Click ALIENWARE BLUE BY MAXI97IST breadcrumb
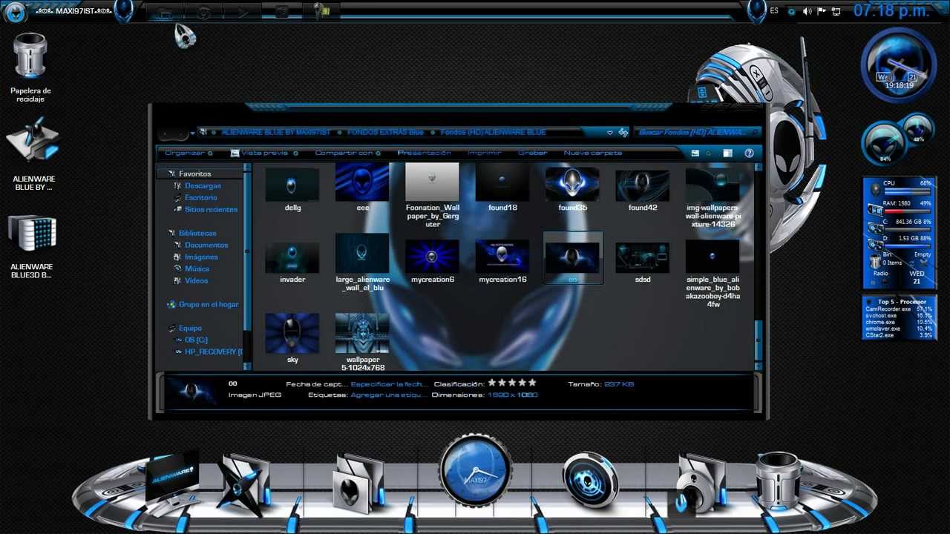Screen dimensions: 950x534 (275, 133)
